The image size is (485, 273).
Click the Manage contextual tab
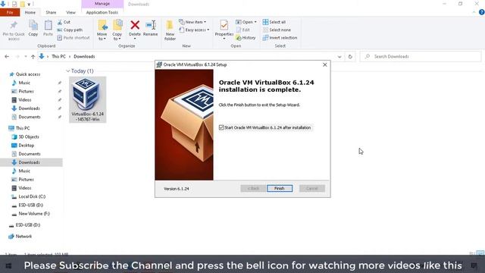(x=102, y=4)
